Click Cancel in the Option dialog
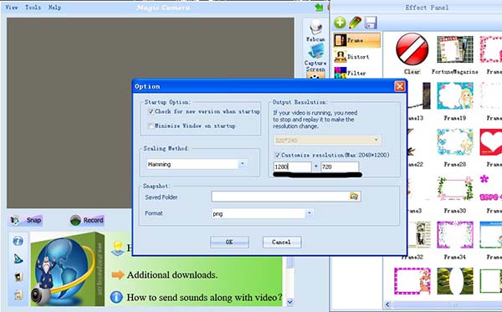Image resolution: width=502 pixels, height=312 pixels. click(x=282, y=242)
